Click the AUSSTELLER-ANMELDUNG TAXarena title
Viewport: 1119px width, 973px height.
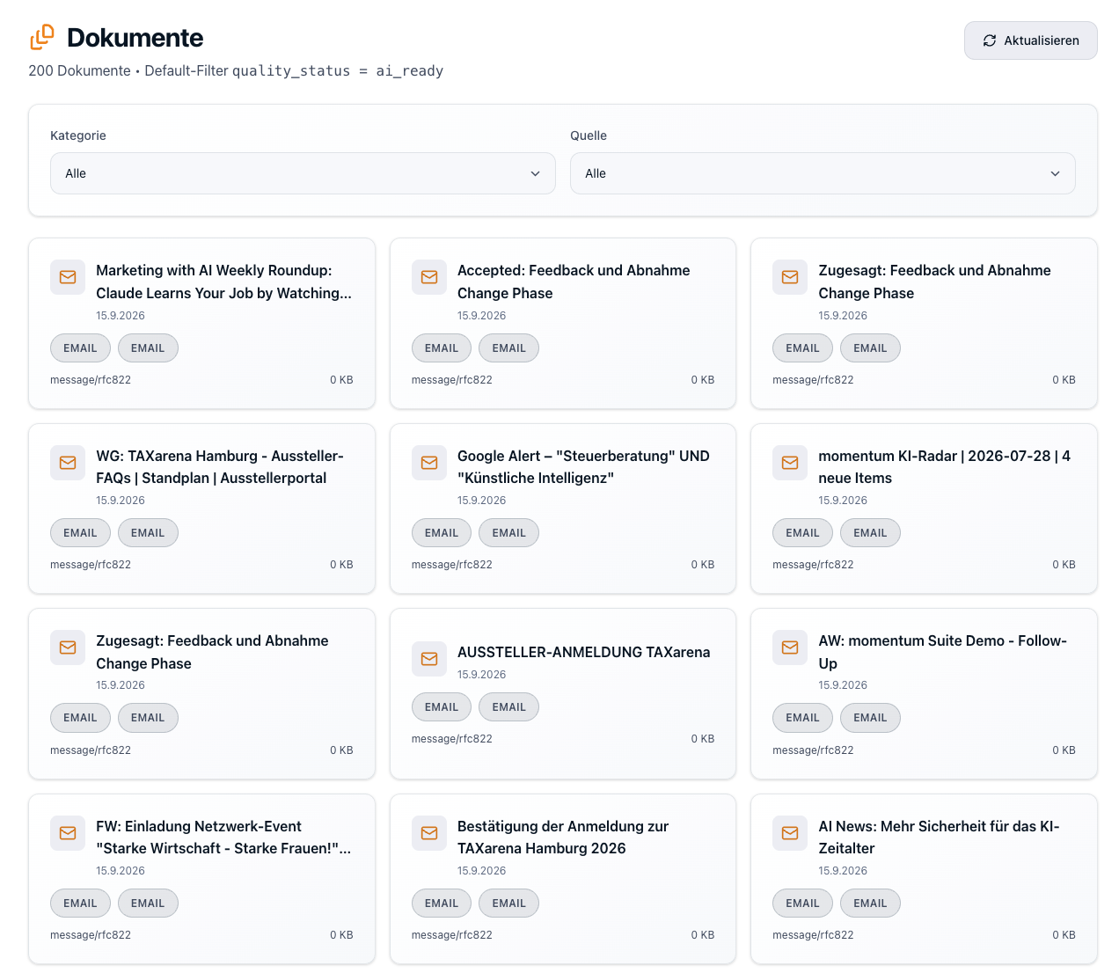(x=583, y=652)
